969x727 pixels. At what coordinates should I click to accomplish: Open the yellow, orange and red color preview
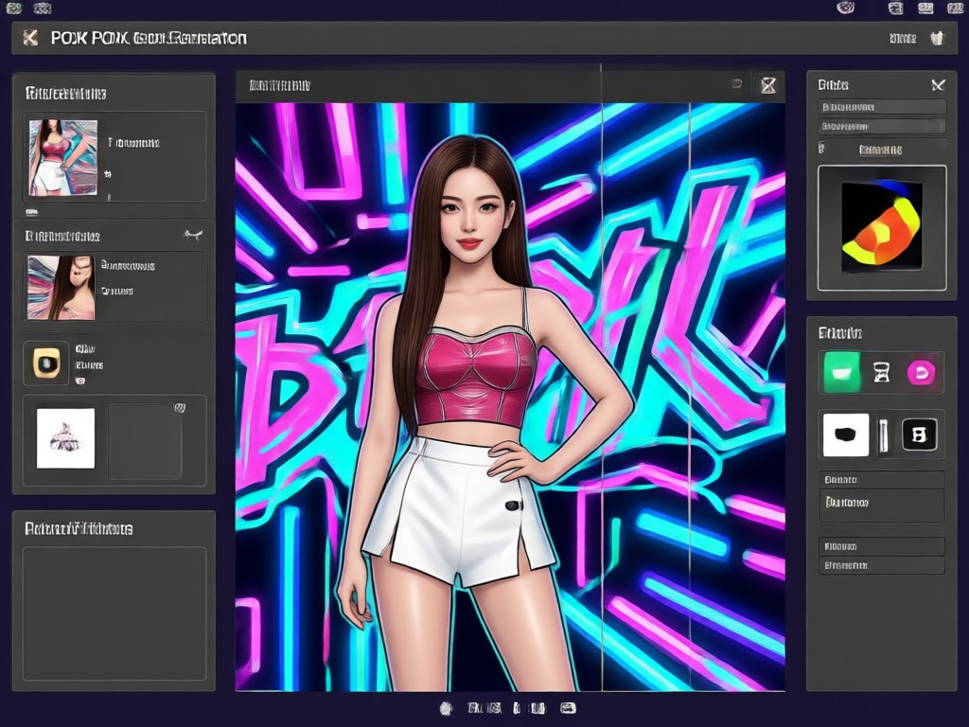click(x=882, y=227)
